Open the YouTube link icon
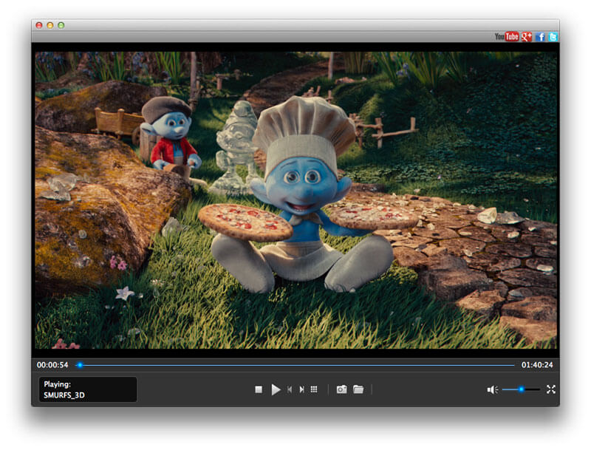591x450 pixels. 507,36
